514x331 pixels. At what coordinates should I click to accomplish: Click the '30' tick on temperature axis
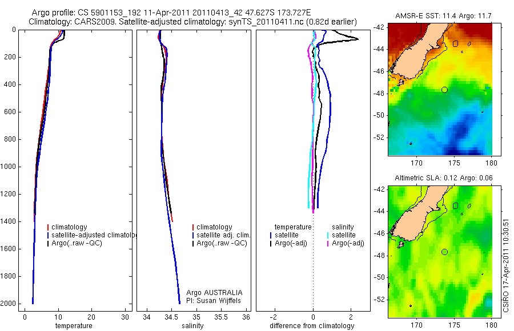125,317
